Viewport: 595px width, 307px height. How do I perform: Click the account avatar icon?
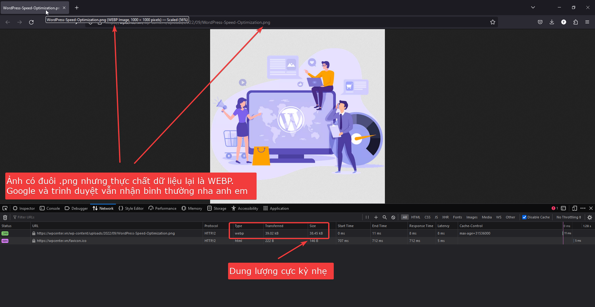click(564, 22)
